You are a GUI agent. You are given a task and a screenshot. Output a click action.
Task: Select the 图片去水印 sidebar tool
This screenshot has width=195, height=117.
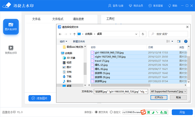click(x=11, y=27)
